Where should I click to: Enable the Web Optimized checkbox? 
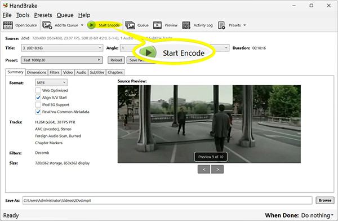[38, 90]
